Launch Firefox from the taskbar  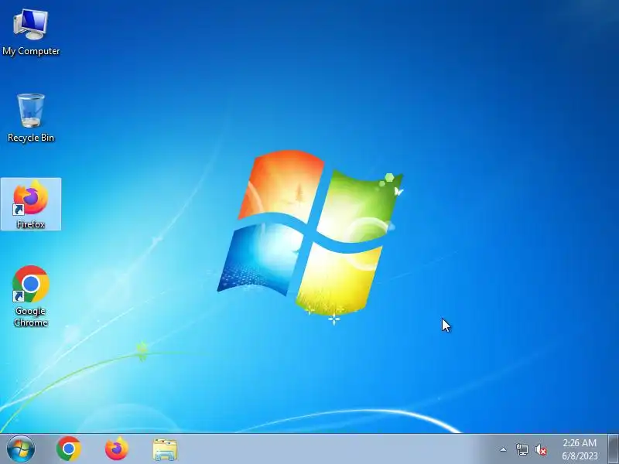[x=117, y=449]
